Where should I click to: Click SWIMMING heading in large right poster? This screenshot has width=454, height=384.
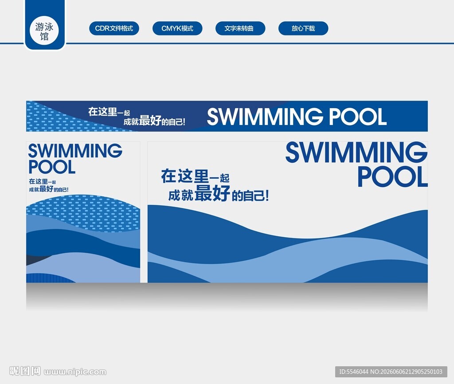pos(356,153)
